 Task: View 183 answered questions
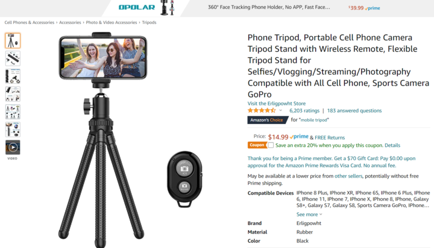point(354,111)
